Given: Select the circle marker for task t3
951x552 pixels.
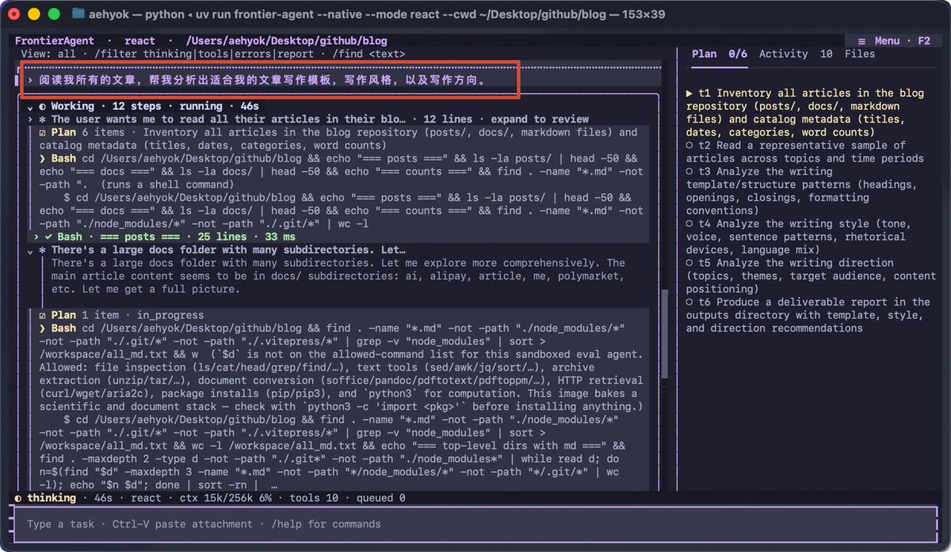Looking at the screenshot, I should (x=689, y=172).
